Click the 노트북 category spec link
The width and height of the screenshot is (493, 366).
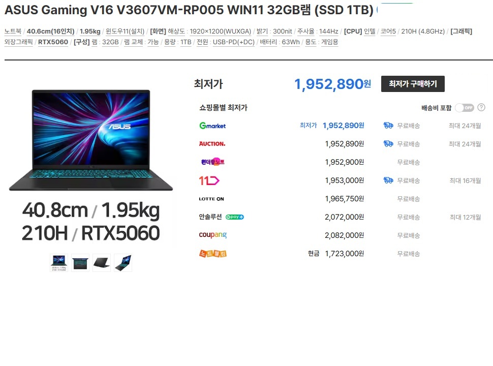coord(13,31)
